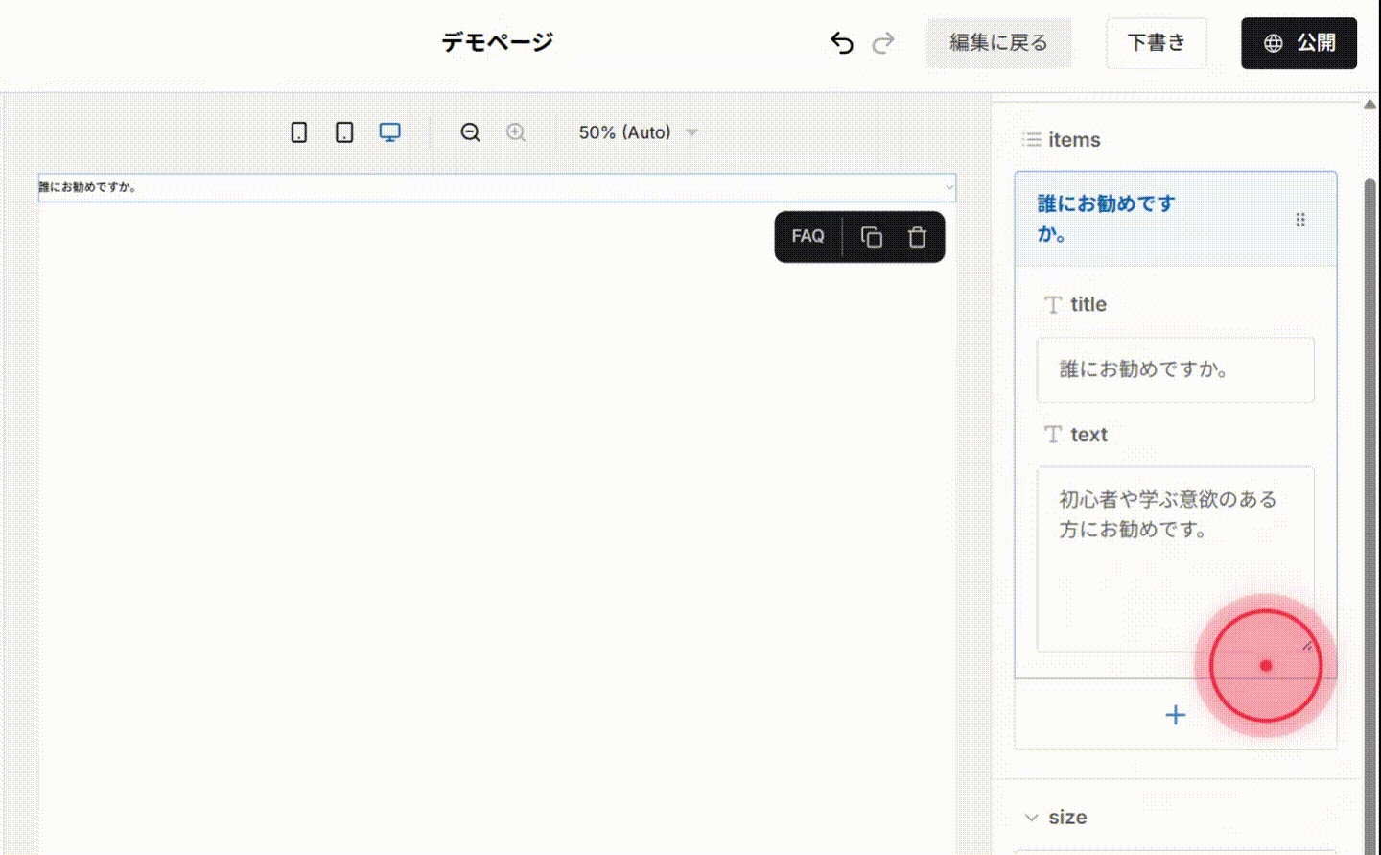
Task: Add a new FAQ item with the plus
Action: click(x=1175, y=714)
